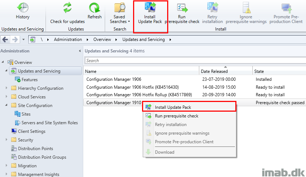Open Security in the navigation tree

click(x=25, y=140)
